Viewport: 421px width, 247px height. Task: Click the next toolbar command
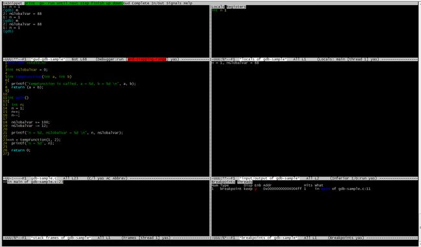click(74, 3)
